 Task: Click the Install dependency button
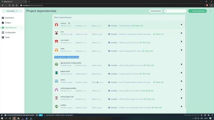(x=198, y=11)
